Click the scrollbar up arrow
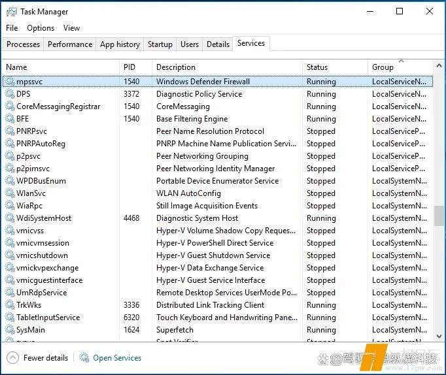 (439, 66)
